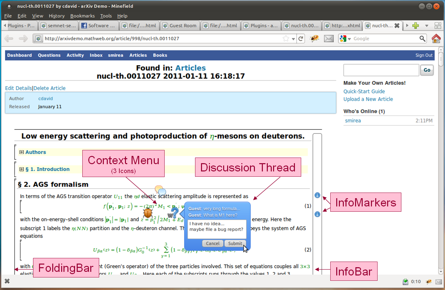Go to the browser Home icon
The image size is (445, 290).
click(436, 39)
